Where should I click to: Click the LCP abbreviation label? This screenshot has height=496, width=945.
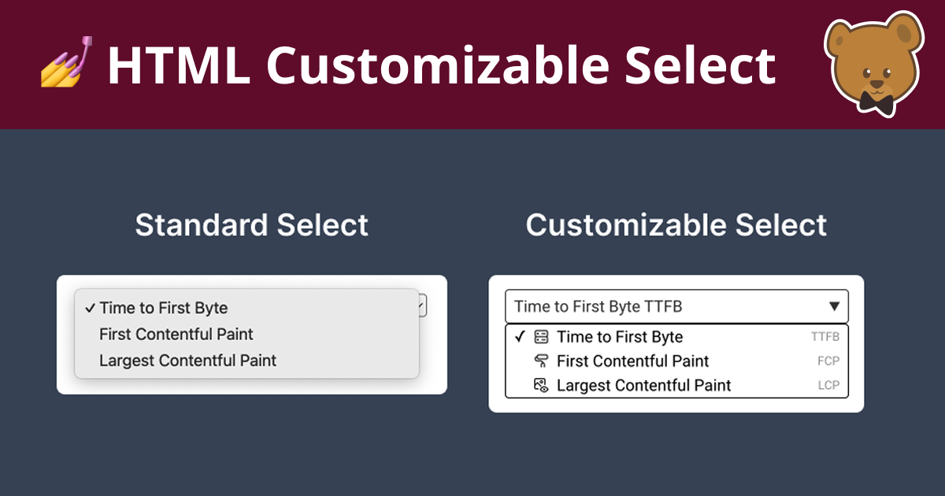click(829, 385)
